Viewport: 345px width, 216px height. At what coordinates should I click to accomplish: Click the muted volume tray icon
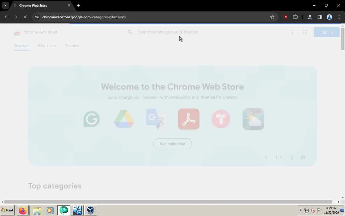(x=313, y=210)
